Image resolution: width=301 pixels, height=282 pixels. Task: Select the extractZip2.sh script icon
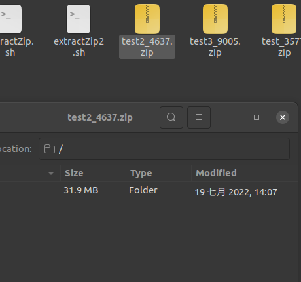point(79,19)
